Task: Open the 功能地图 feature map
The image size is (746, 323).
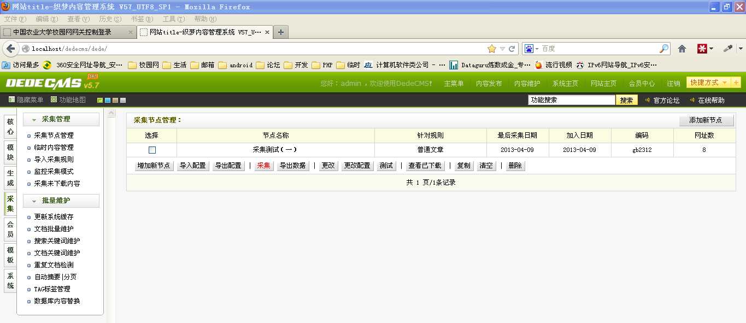Action: 68,100
